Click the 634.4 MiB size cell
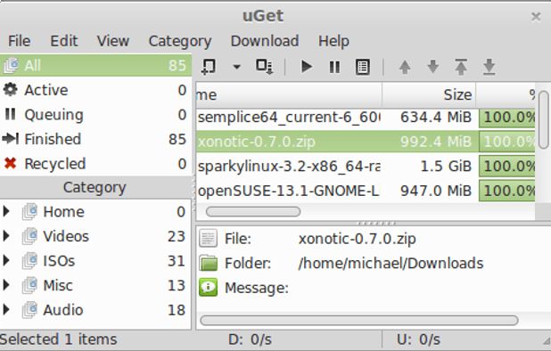Viewport: 551px width, 351px height. pyautogui.click(x=436, y=118)
